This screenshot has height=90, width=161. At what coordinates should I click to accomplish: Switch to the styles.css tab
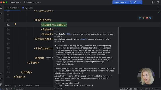[x=27, y=8]
